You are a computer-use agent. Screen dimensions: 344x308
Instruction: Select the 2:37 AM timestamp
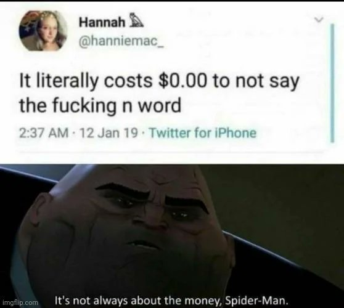pos(44,133)
